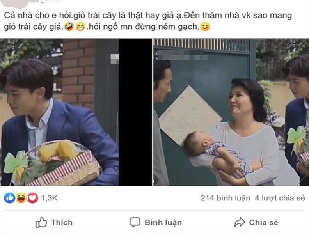Click the thumbs-up icon beside Thích
The width and height of the screenshot is (309, 234).
(x=41, y=223)
